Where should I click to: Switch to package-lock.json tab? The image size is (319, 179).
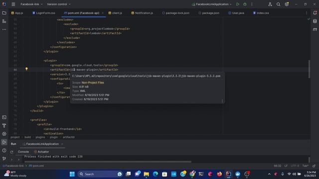pos(176,13)
